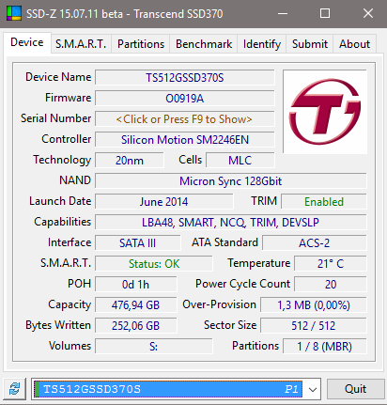Image resolution: width=387 pixels, height=405 pixels.
Task: Close the SSD-Z window
Action: click(368, 13)
